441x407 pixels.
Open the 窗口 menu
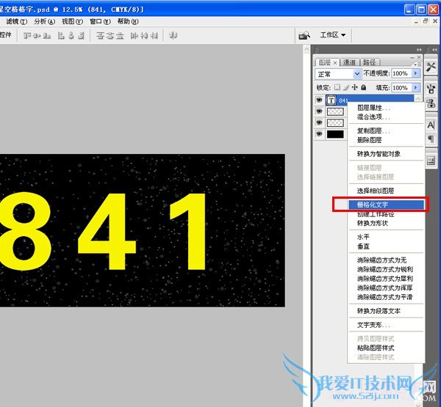click(x=100, y=21)
